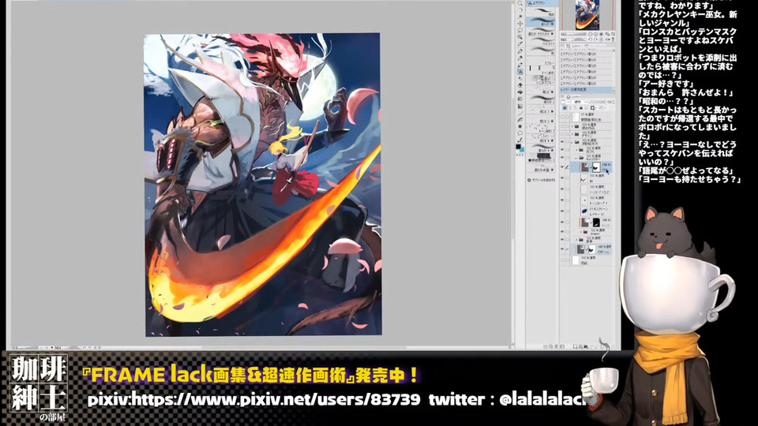Expand the 背景 folder

(576, 240)
